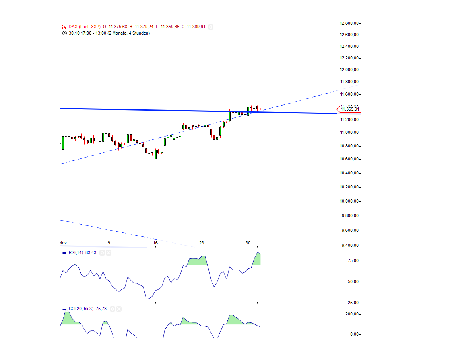Click the clock icon showing the timeframe
The width and height of the screenshot is (458, 338).
(64, 33)
